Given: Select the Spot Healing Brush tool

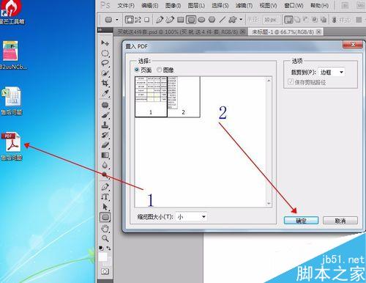Looking at the screenshot, I should coord(105,105).
